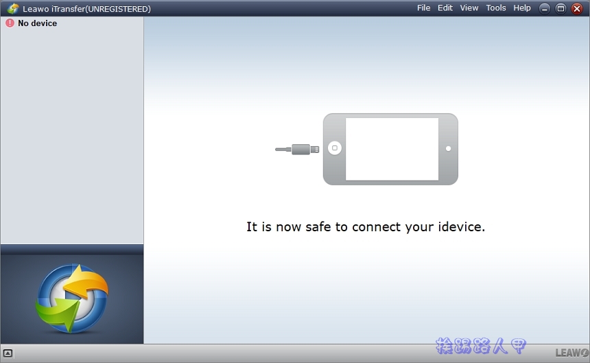
Task: Maximize the iTransfer window
Action: (560, 9)
